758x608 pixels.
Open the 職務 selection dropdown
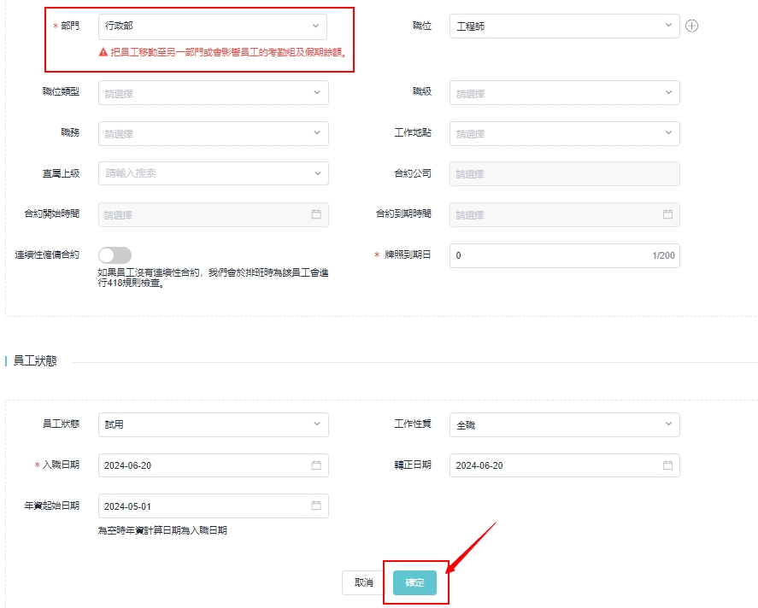(213, 133)
